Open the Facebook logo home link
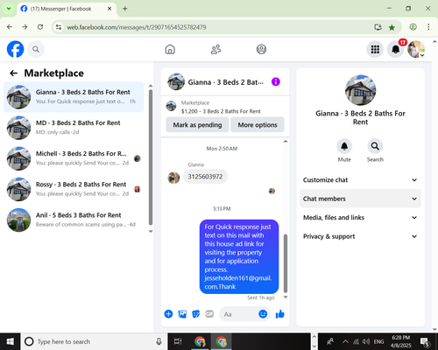This screenshot has height=350, width=438. [15, 49]
